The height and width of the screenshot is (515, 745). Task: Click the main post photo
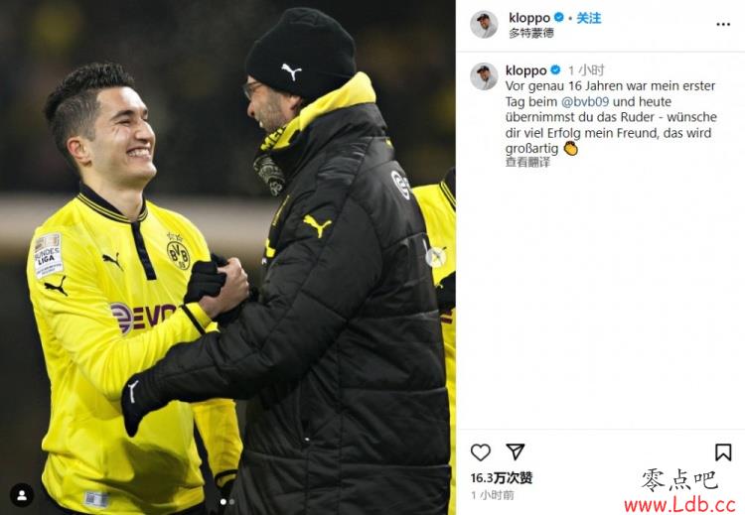point(227,257)
